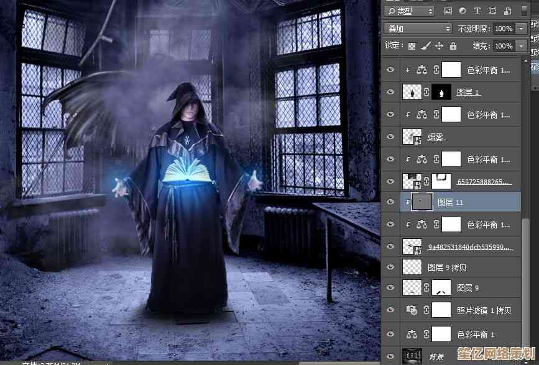Open the 类型 filter type dropdown
This screenshot has height=365, width=539.
point(410,11)
